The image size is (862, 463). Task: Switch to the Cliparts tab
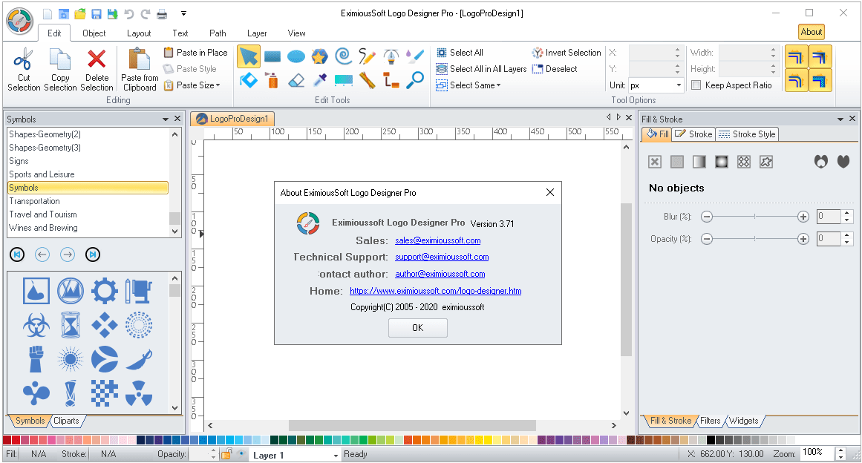(67, 421)
